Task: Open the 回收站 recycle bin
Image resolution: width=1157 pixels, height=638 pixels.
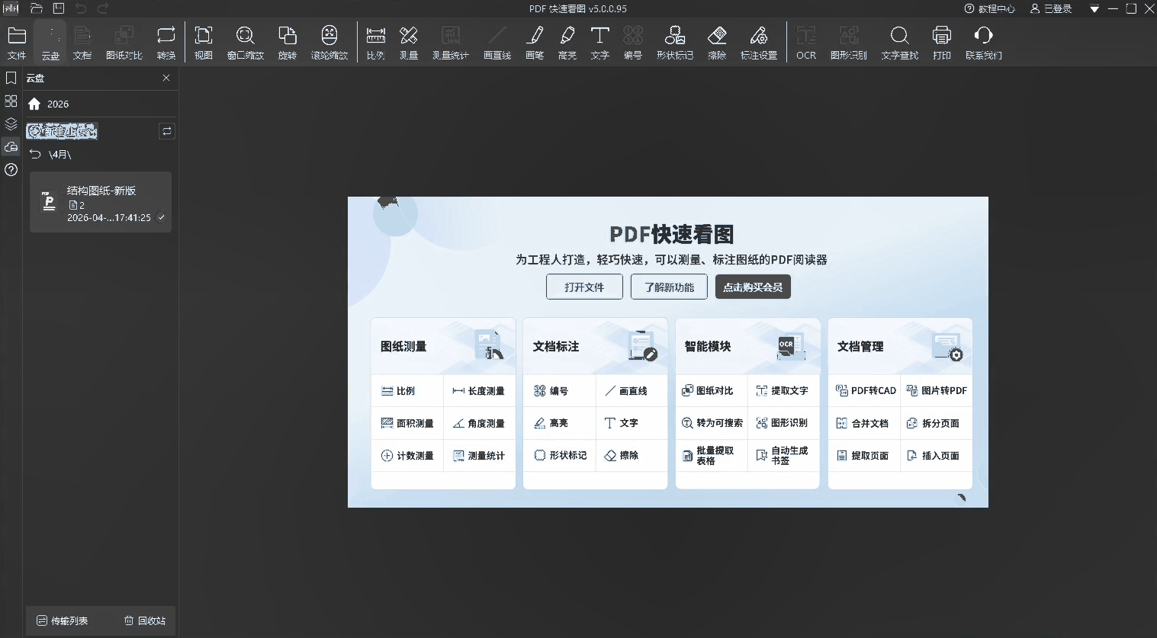Action: tap(145, 620)
